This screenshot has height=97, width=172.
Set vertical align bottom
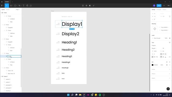point(166,57)
